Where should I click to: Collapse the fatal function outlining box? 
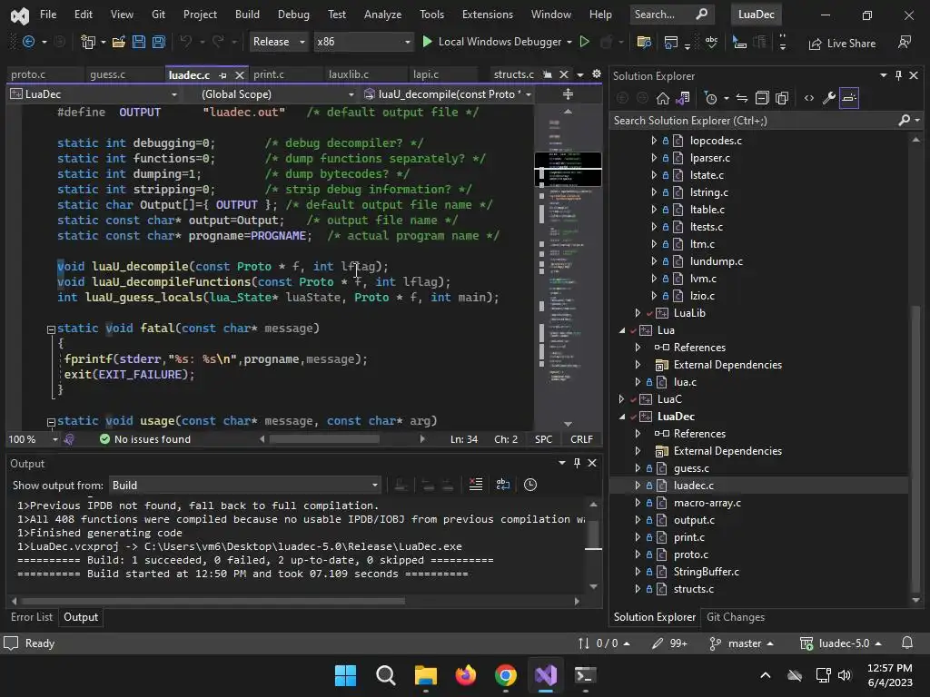(x=51, y=329)
